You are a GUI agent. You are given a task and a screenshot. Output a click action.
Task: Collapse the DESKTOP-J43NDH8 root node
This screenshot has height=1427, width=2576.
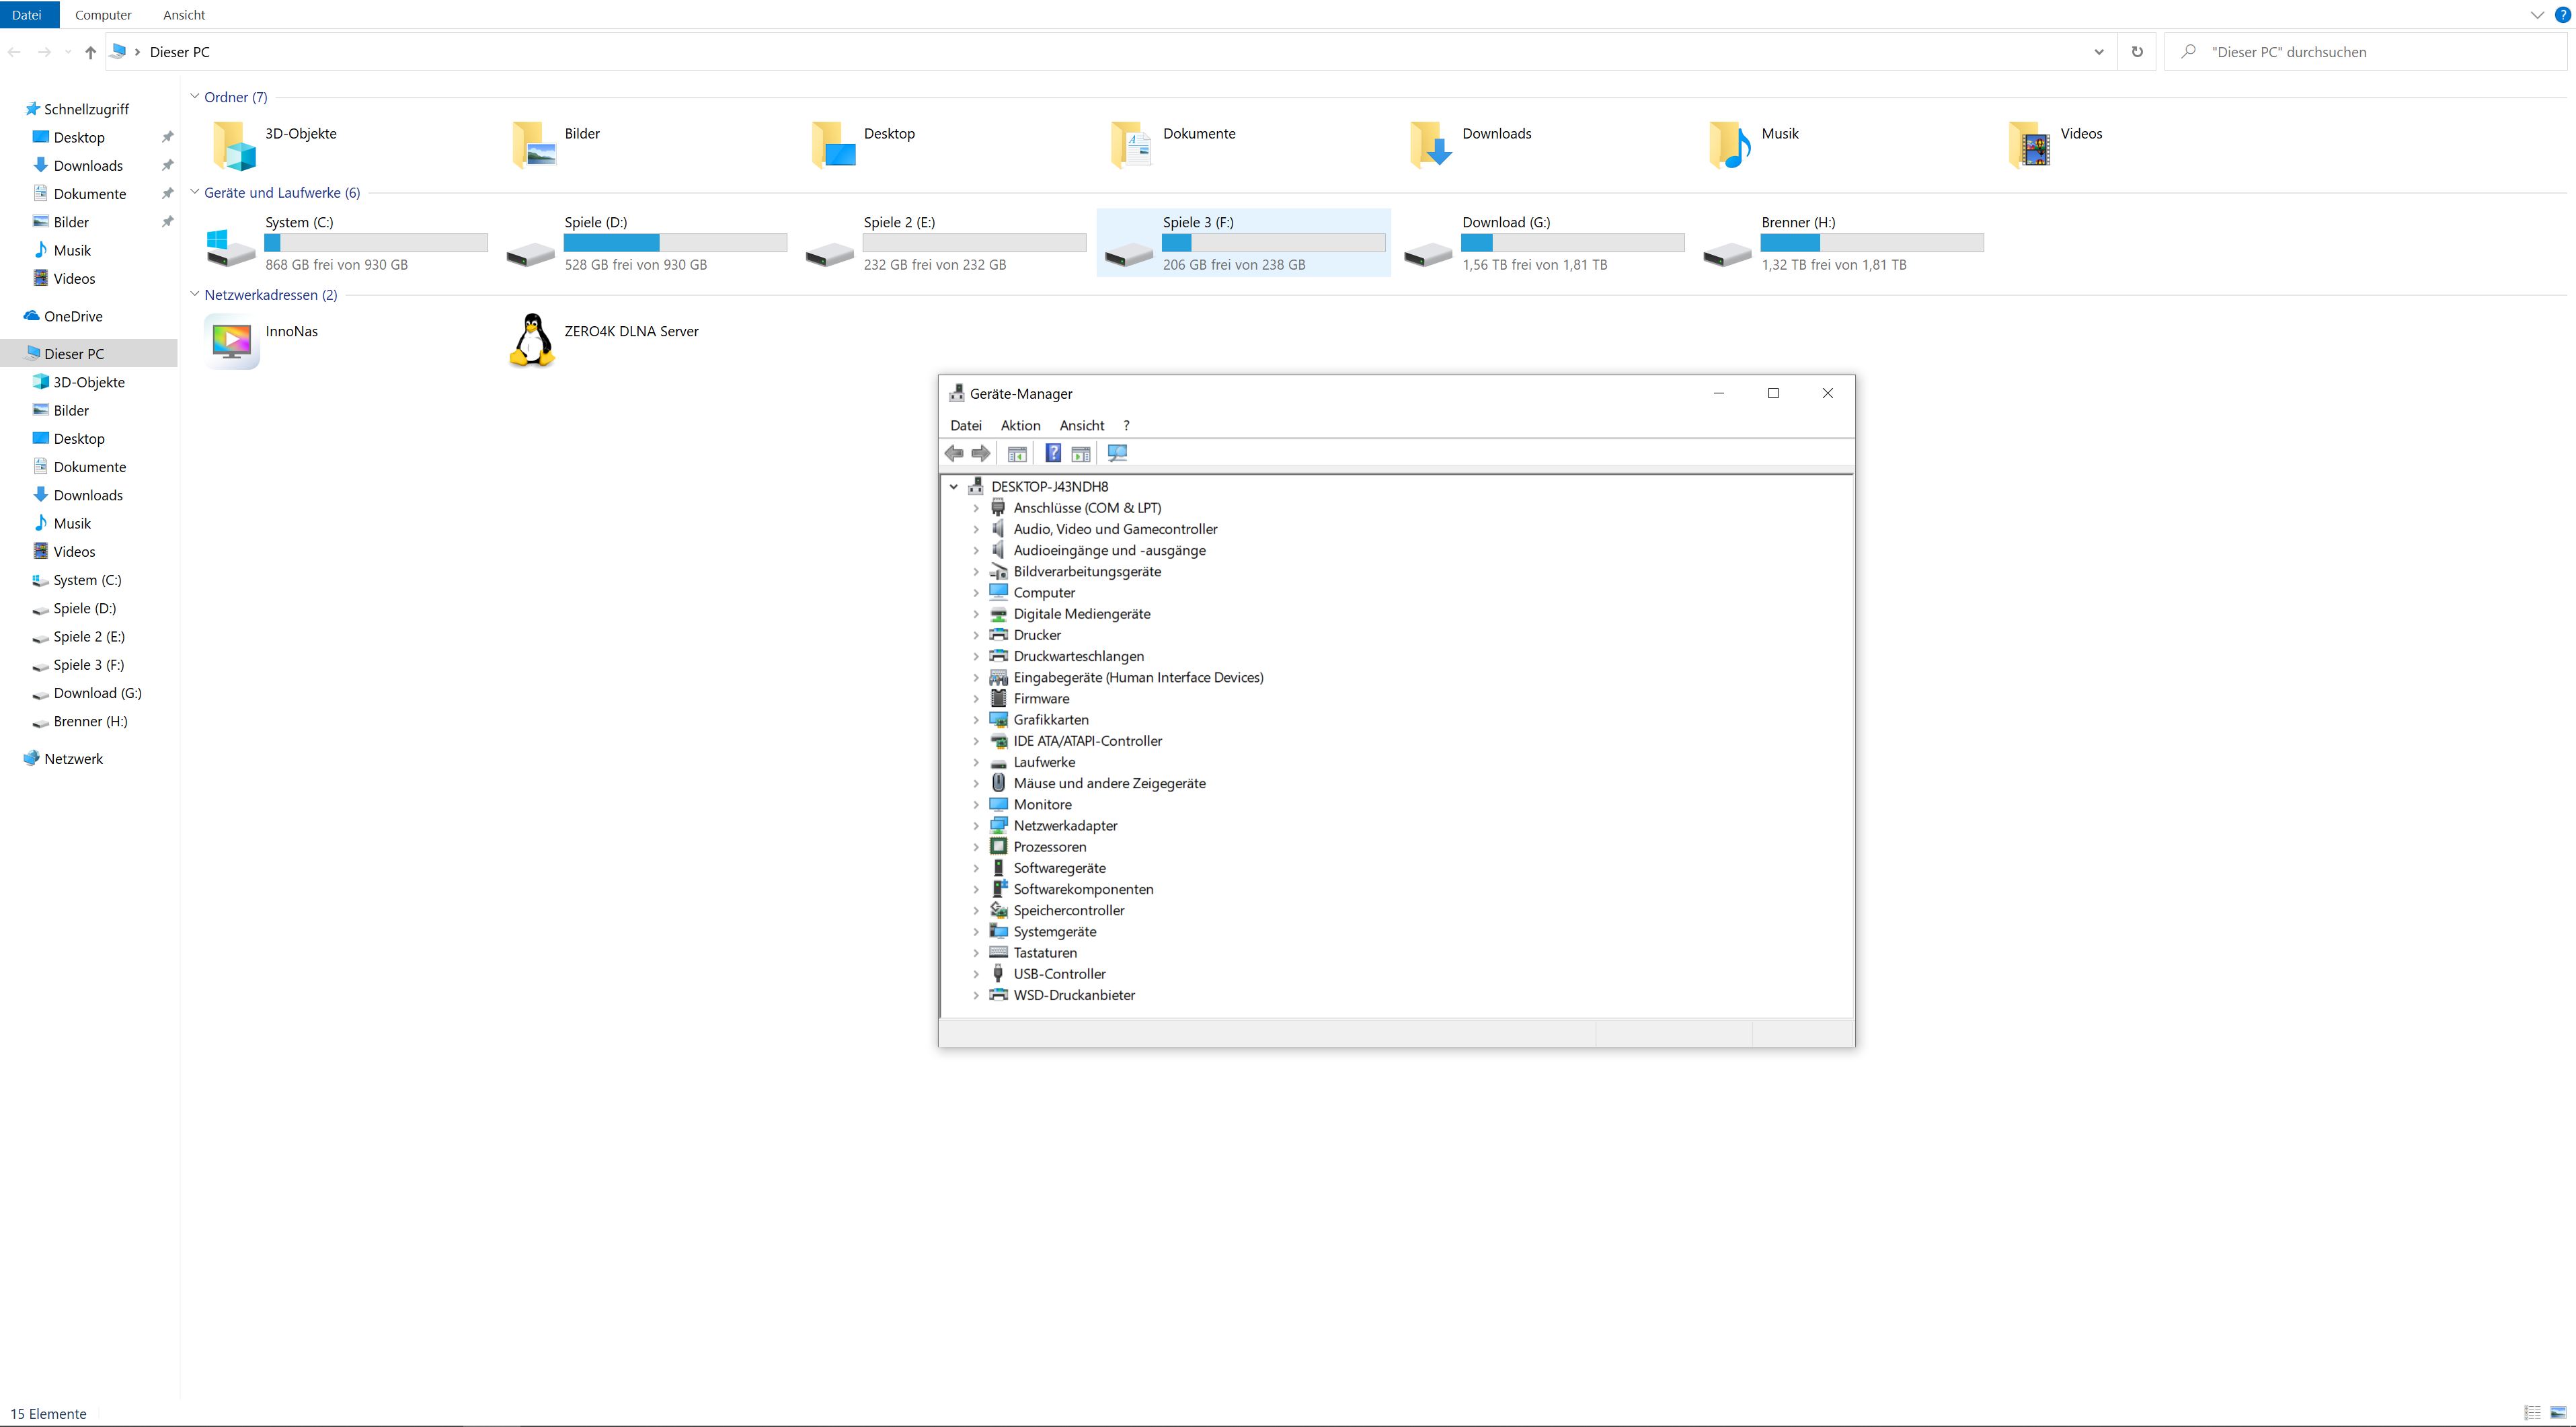(x=954, y=487)
